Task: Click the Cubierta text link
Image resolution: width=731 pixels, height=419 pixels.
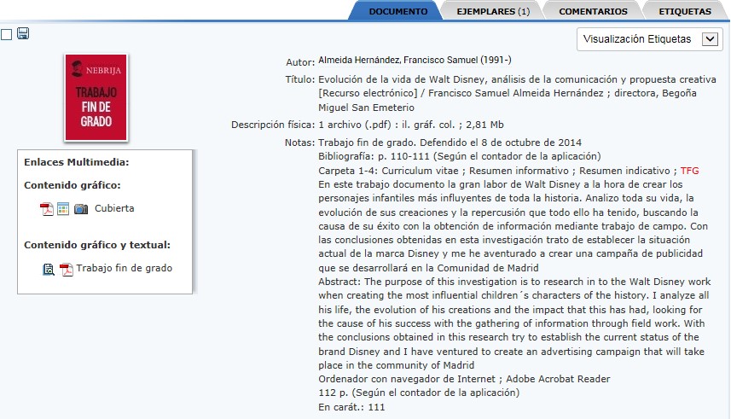Action: (x=114, y=208)
